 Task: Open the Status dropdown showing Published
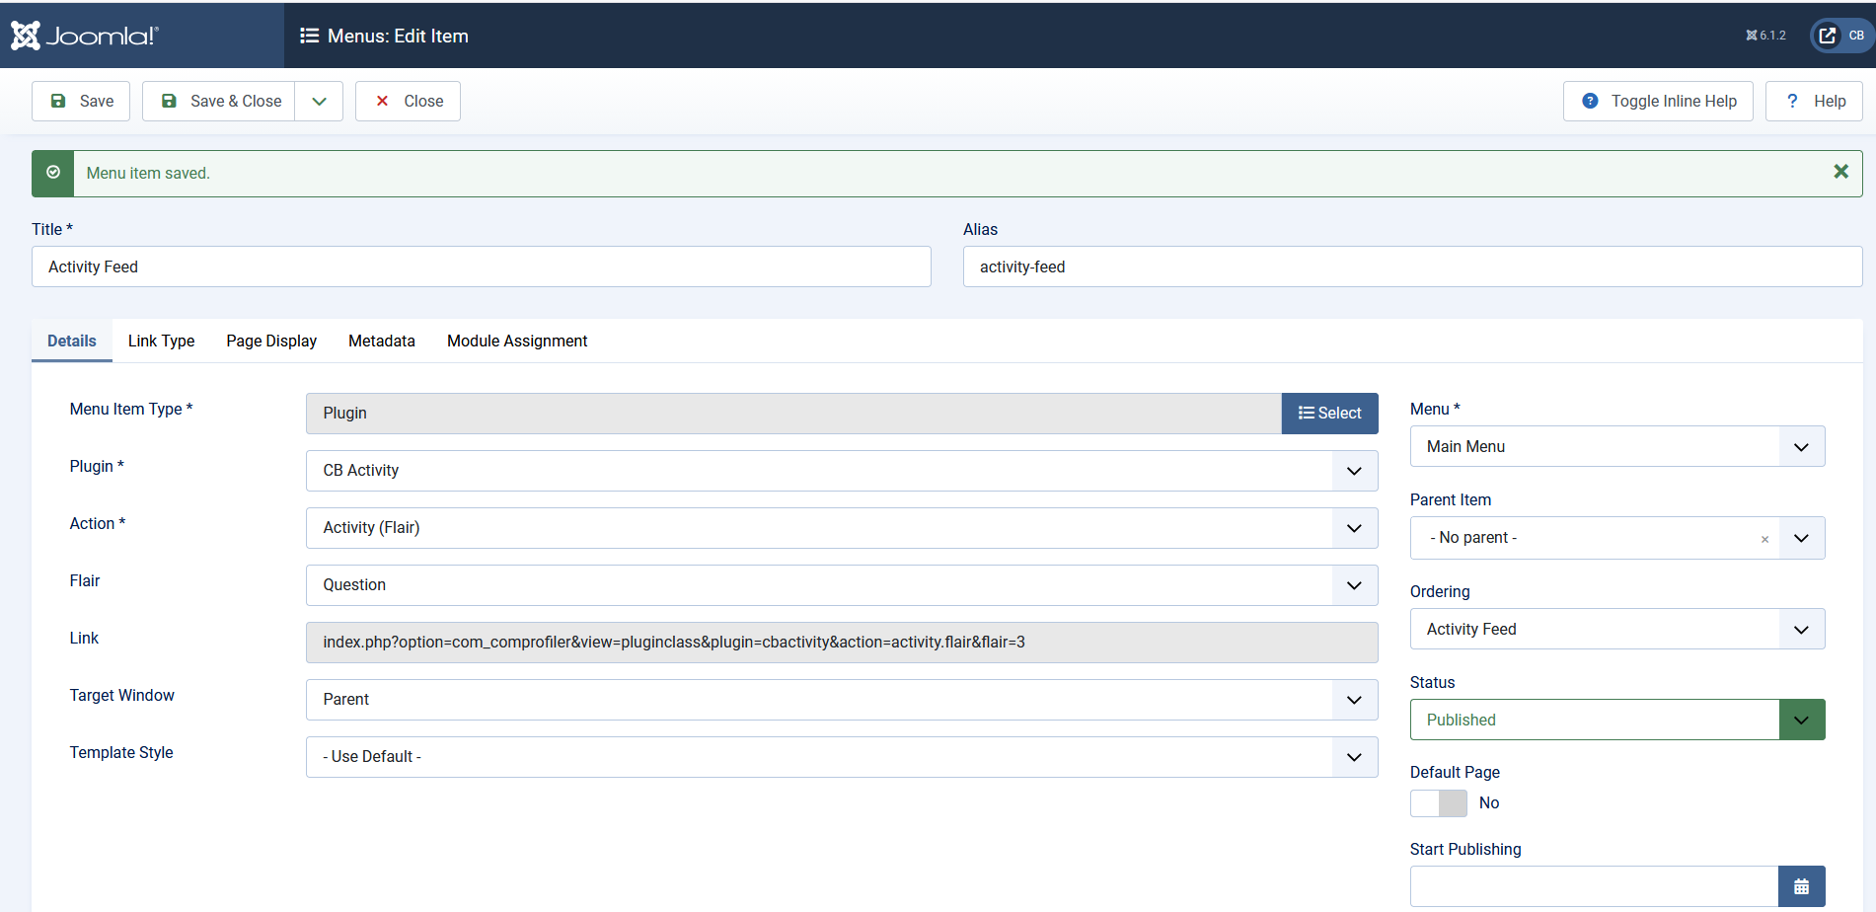coord(1617,720)
